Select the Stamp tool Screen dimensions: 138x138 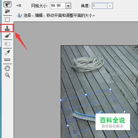[x=7, y=28]
